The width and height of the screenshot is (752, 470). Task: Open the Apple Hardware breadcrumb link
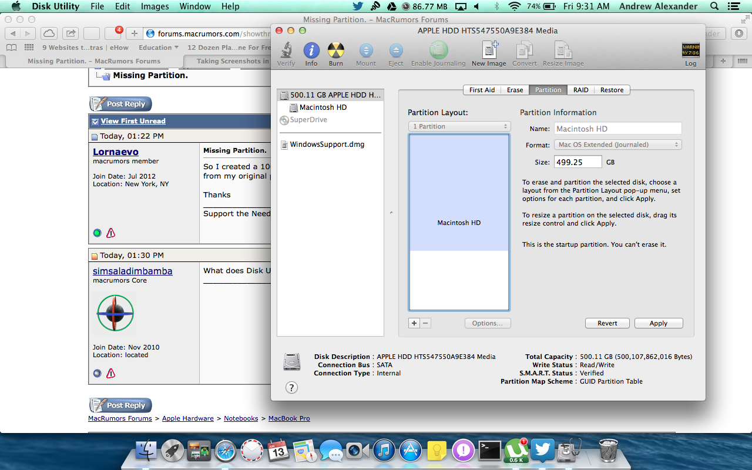(x=188, y=418)
